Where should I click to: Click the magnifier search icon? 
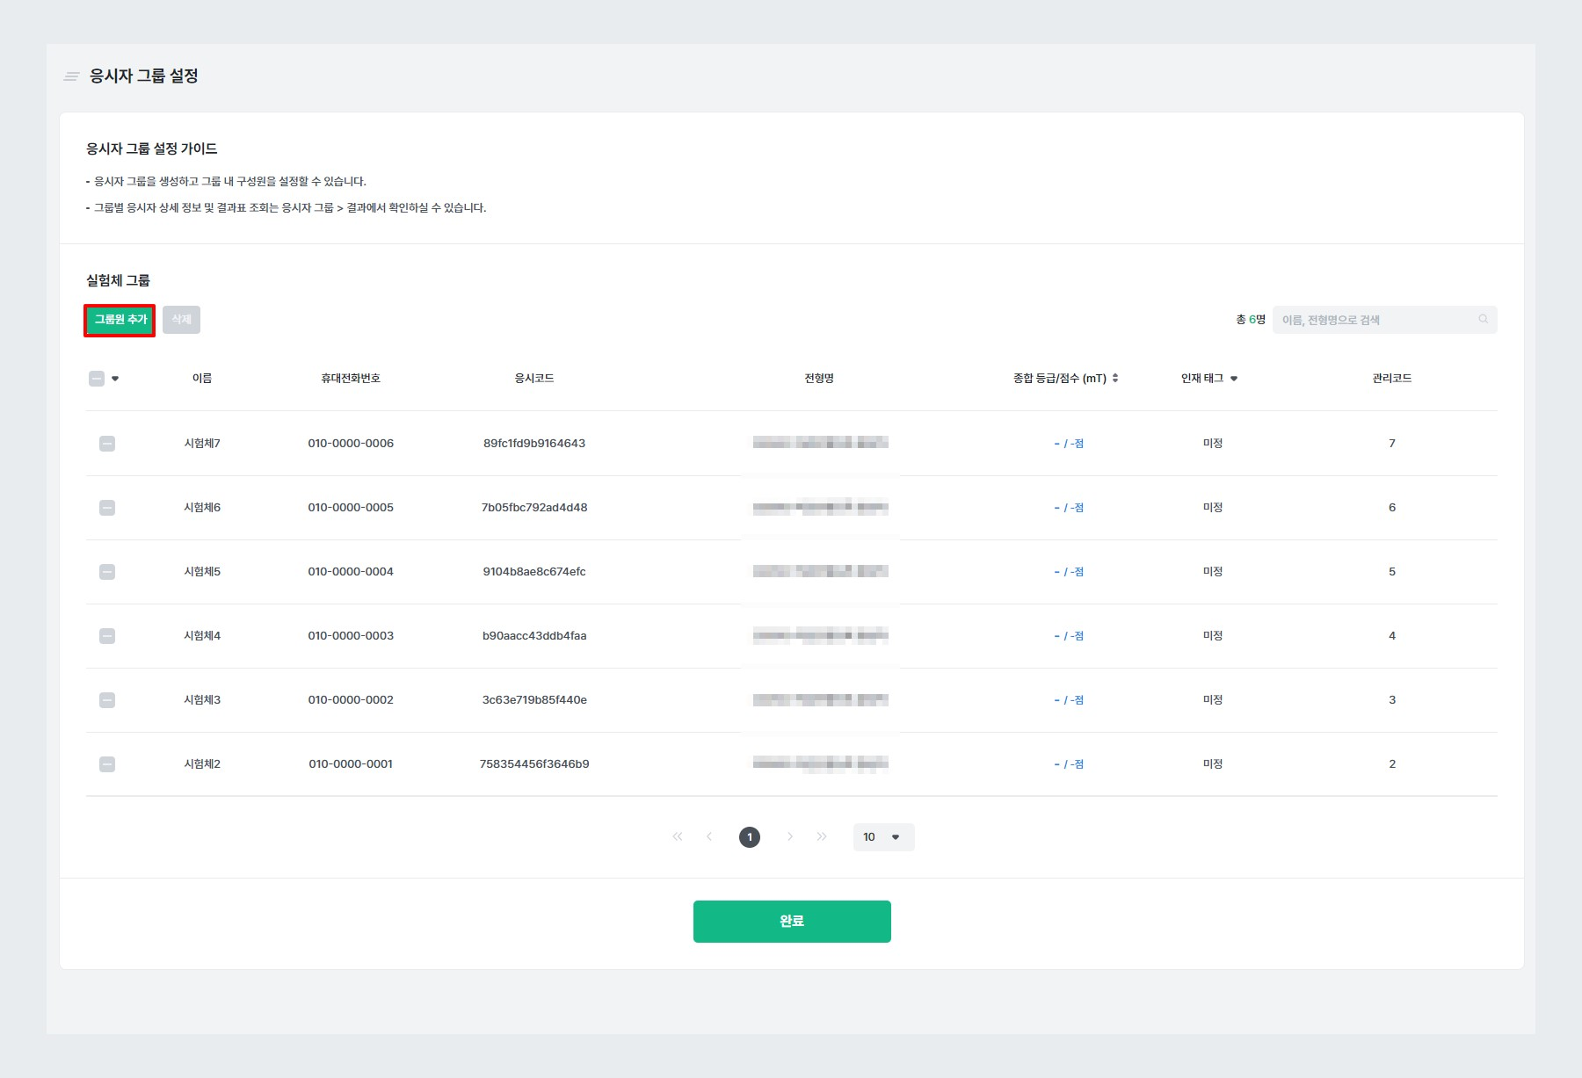coord(1484,319)
